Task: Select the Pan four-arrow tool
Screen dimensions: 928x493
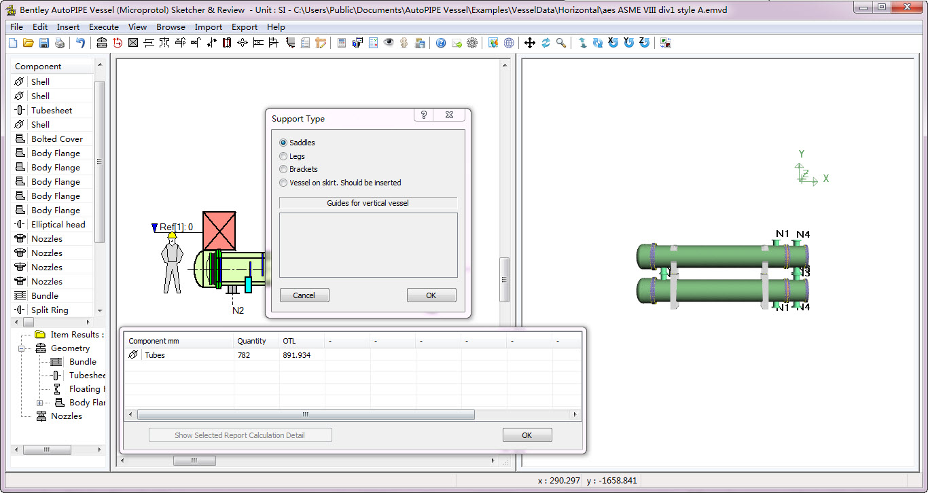Action: [530, 43]
